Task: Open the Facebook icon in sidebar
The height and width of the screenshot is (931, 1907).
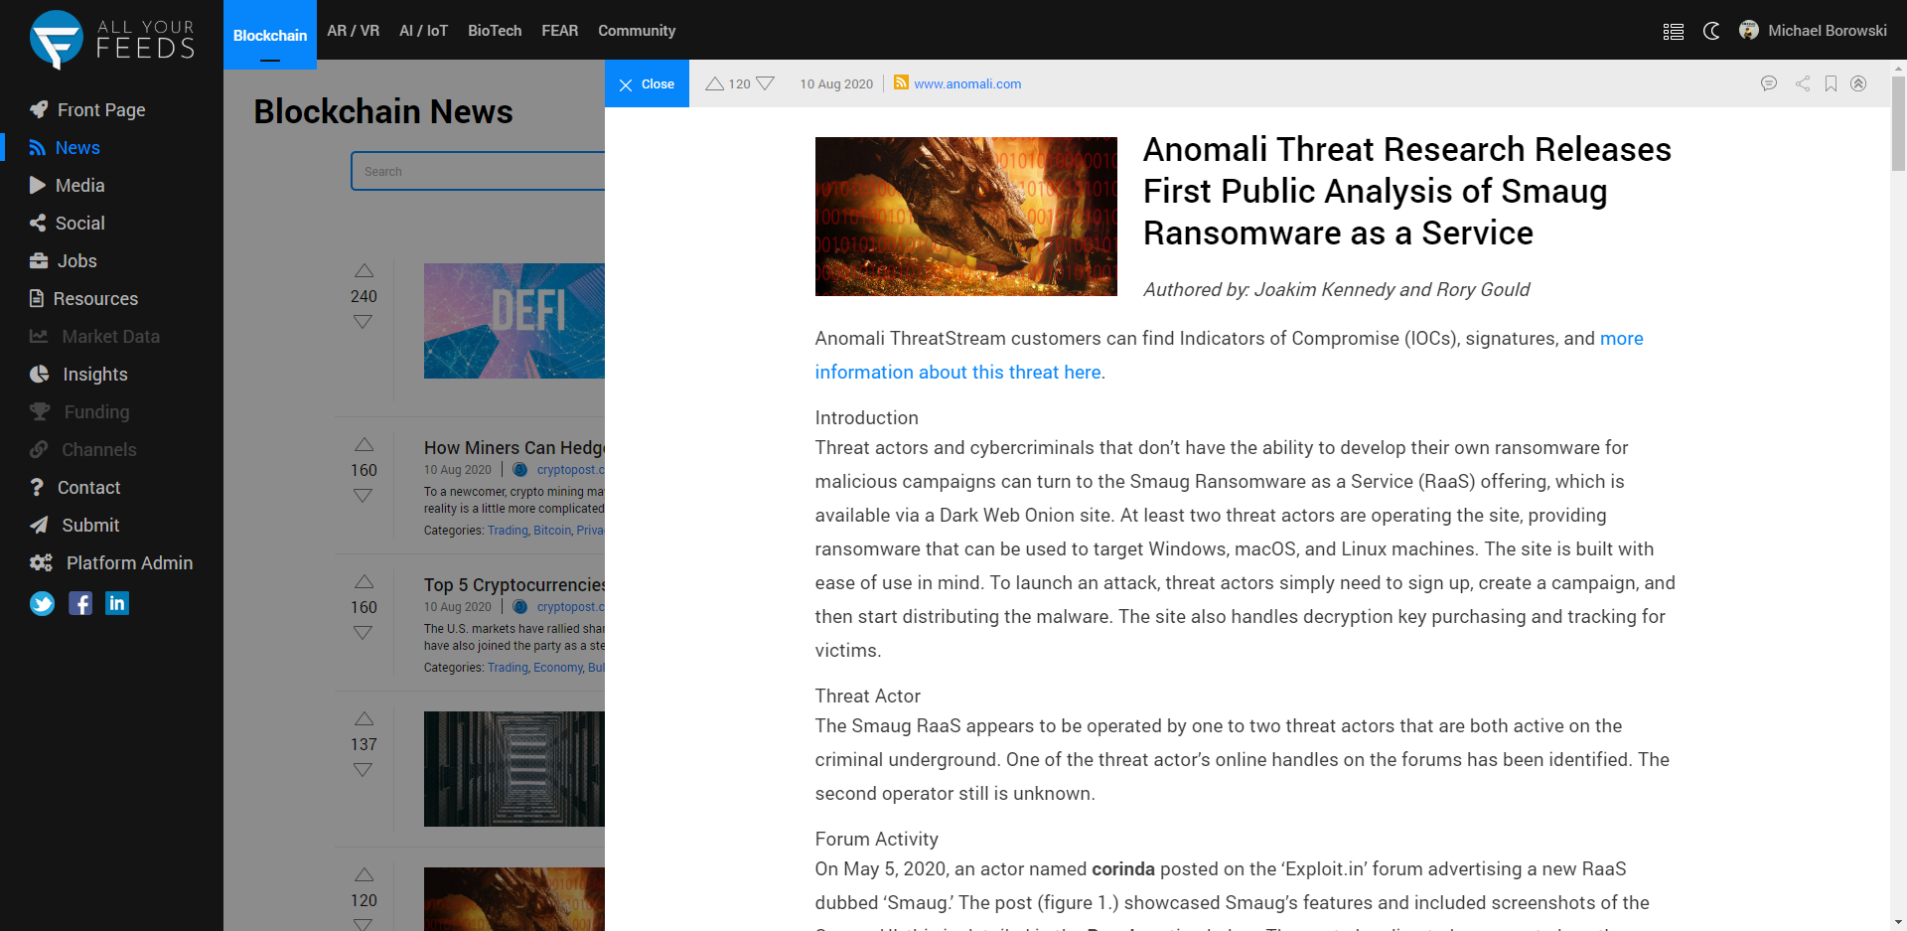Action: 80,603
